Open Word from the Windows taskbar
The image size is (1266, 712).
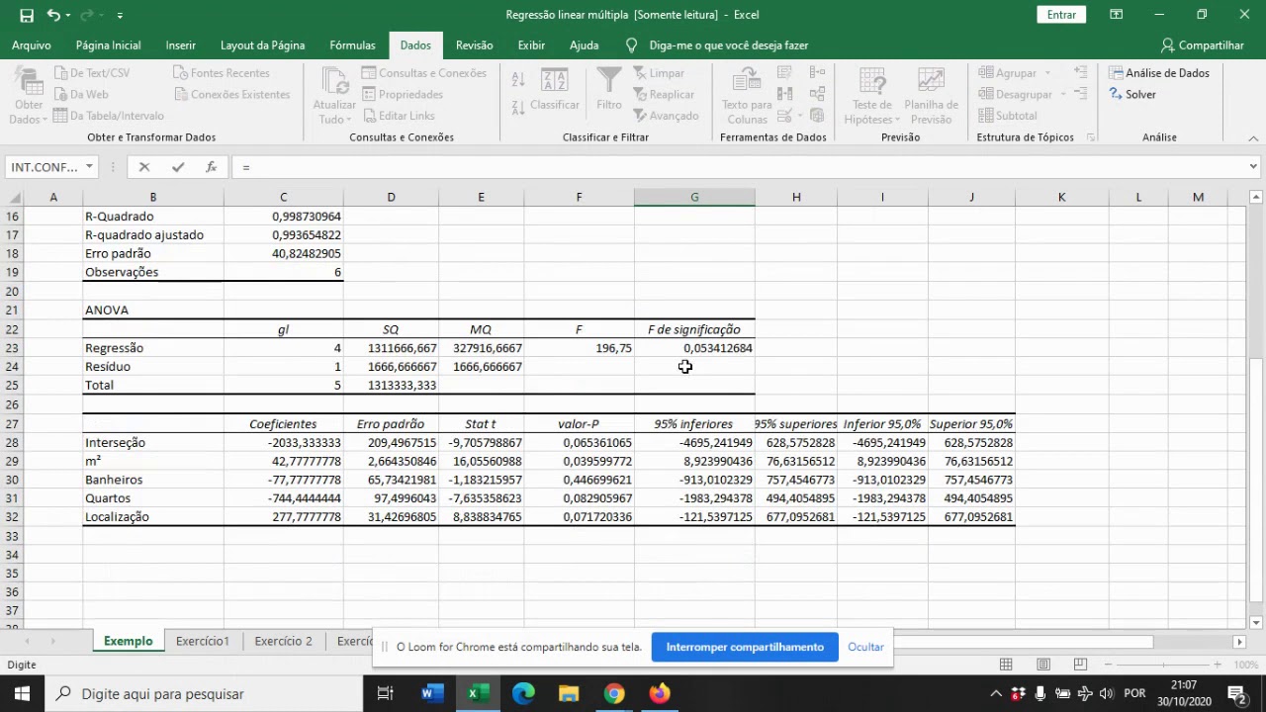(x=431, y=693)
